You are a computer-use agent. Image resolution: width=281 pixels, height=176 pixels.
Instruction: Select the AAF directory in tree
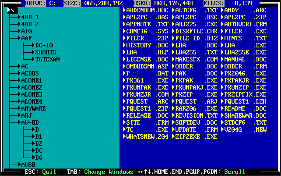tap(27, 38)
